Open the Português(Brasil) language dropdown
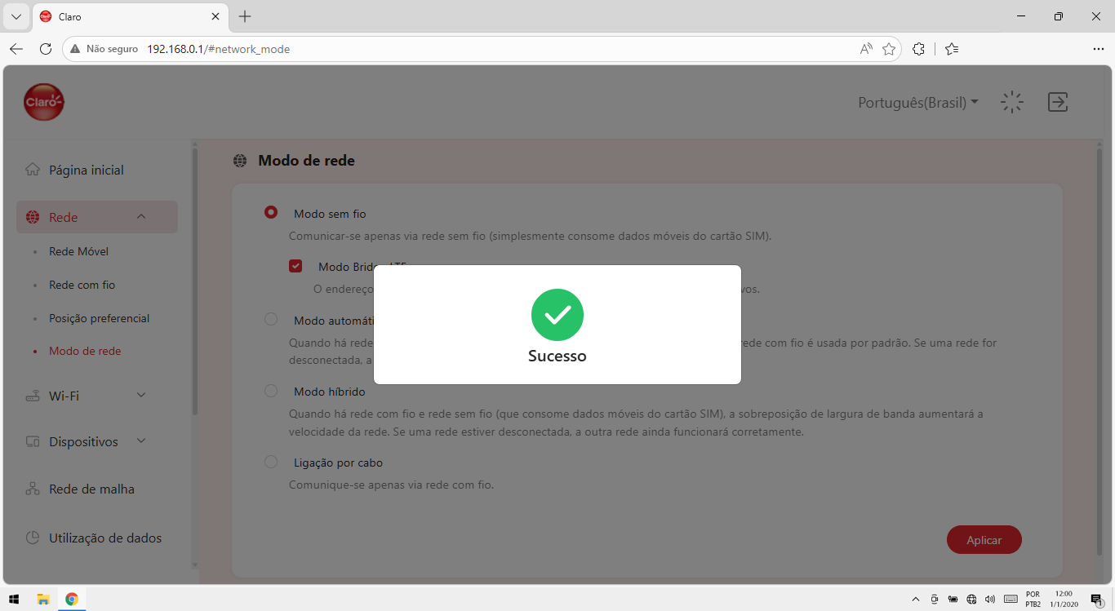Screen dimensions: 1115x611 (x=918, y=103)
